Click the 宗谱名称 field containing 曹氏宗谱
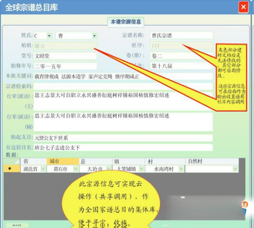The width and height of the screenshot is (254, 228). [x=181, y=35]
